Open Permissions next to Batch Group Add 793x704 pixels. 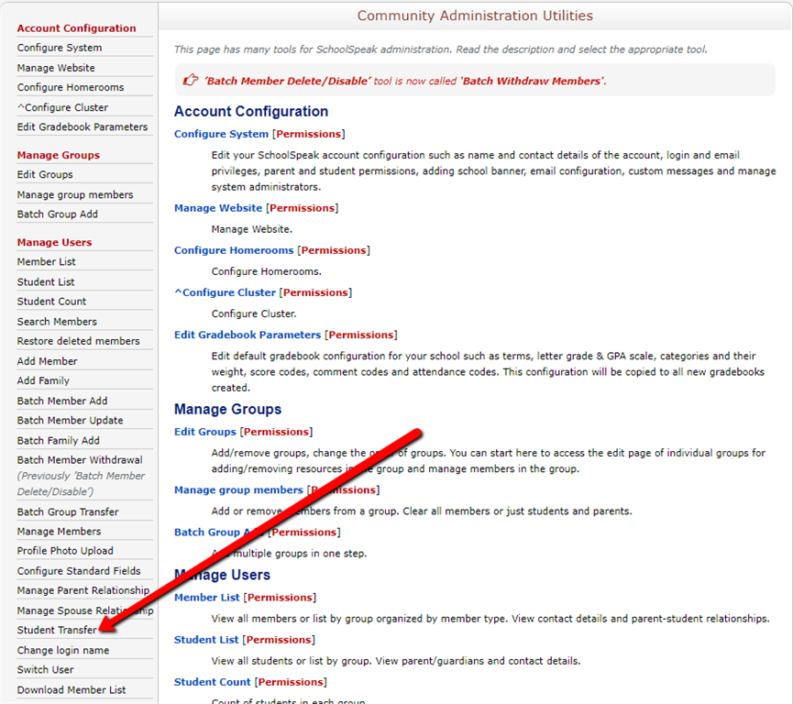(x=304, y=532)
